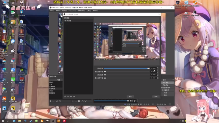Mute audio with the speaker icon

tap(131, 101)
